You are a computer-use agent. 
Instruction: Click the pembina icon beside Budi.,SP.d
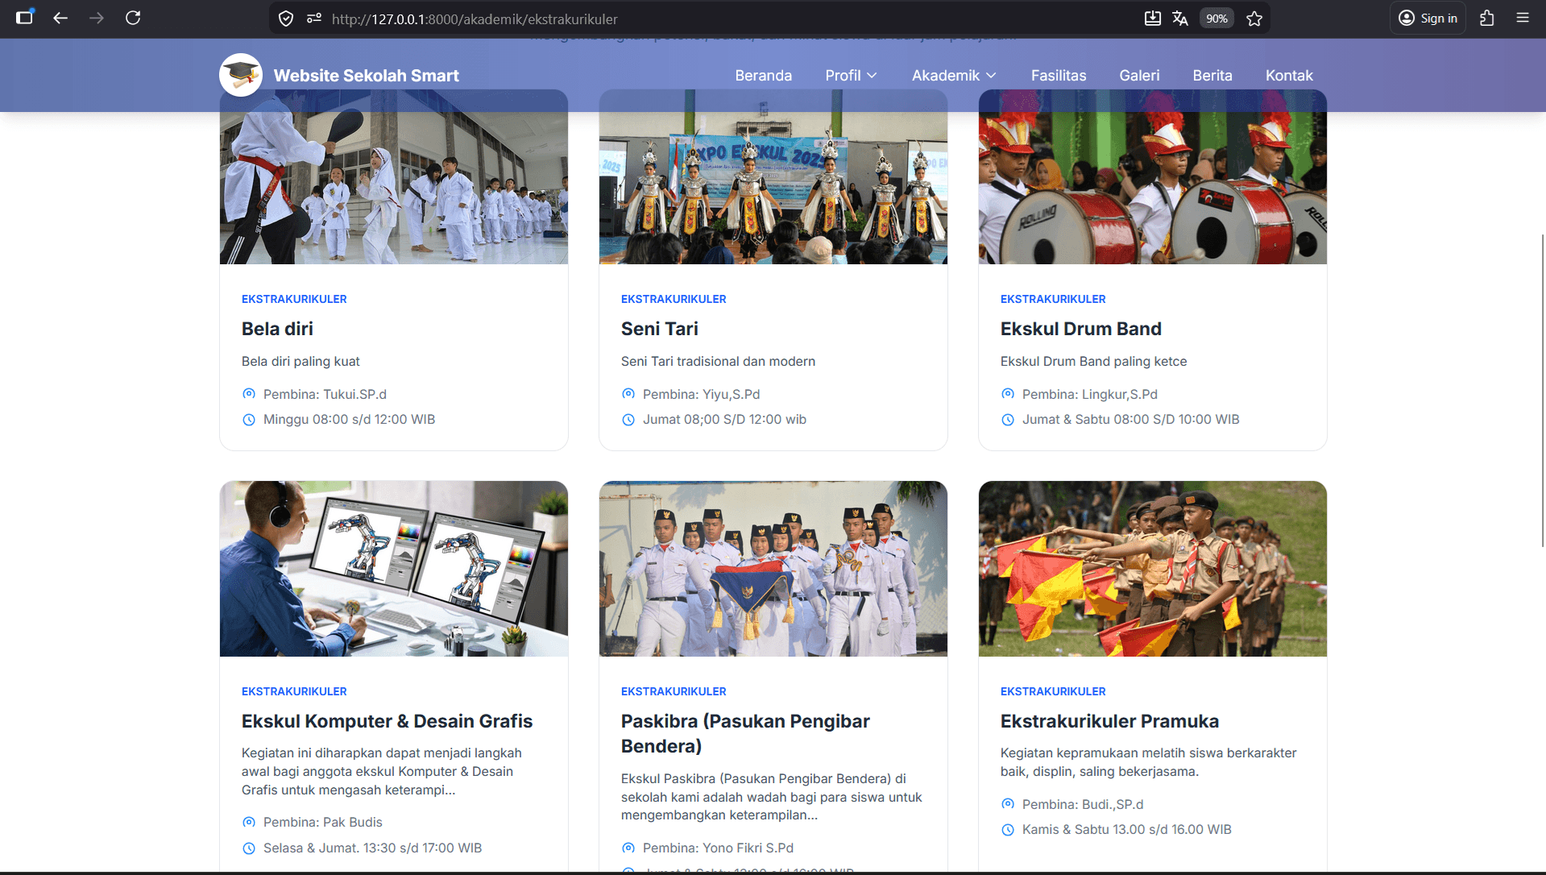pos(1008,804)
